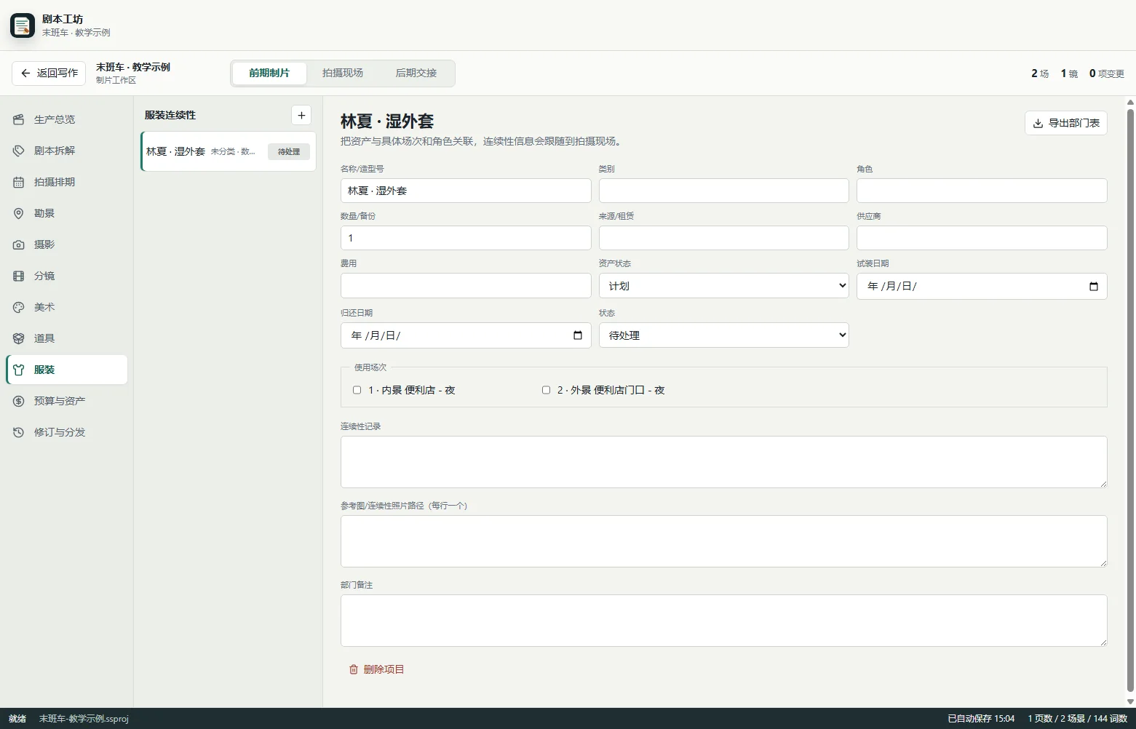Open 美术 palette icon in sidebar

(x=19, y=307)
